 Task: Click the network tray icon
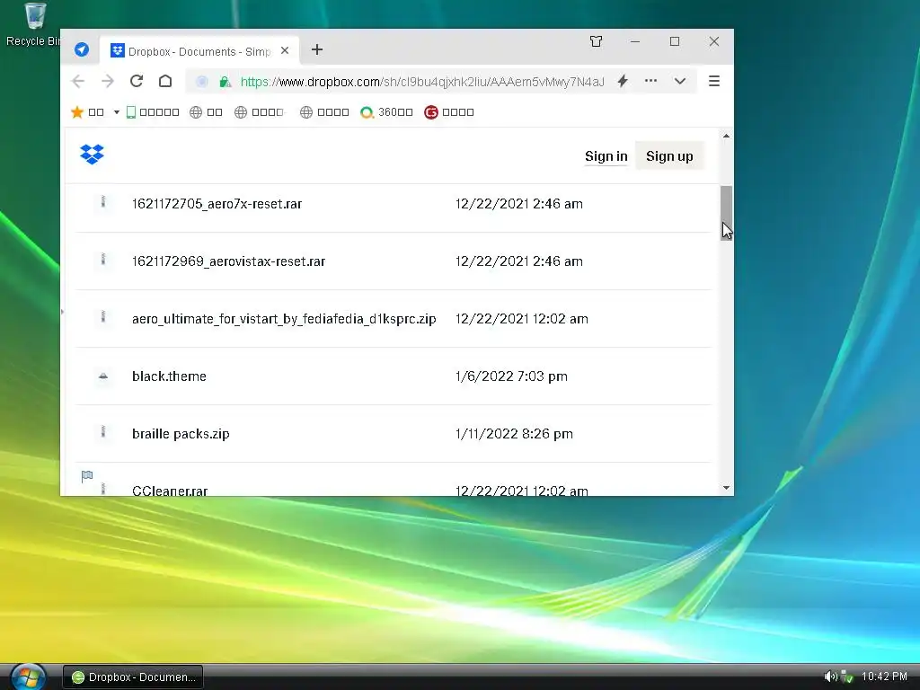tap(847, 677)
